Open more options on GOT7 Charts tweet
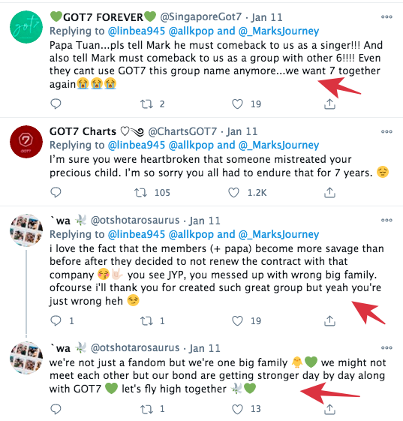403x421 pixels. (x=386, y=131)
